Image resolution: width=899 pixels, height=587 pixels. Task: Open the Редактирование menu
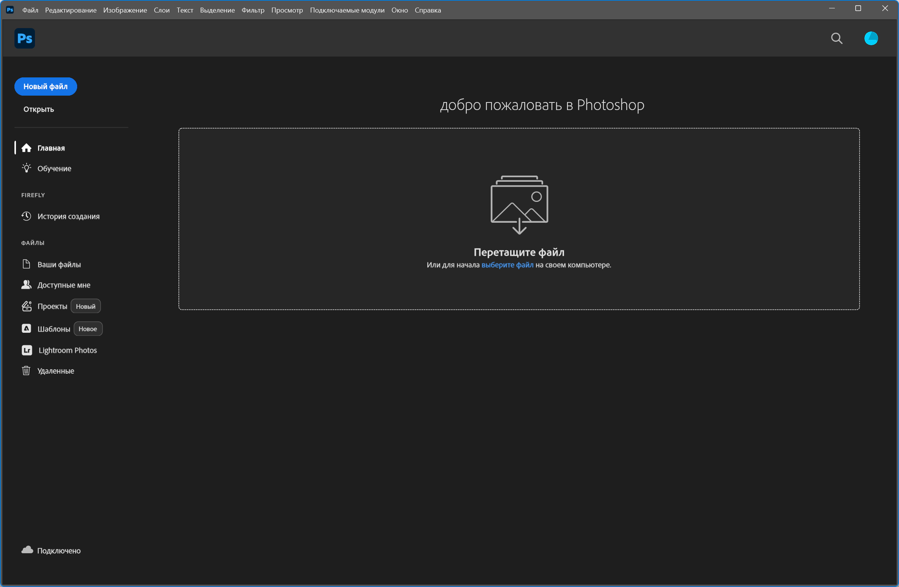click(x=71, y=10)
